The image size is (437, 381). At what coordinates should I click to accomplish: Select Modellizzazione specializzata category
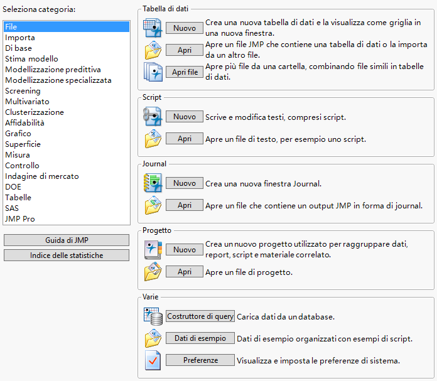67,80
